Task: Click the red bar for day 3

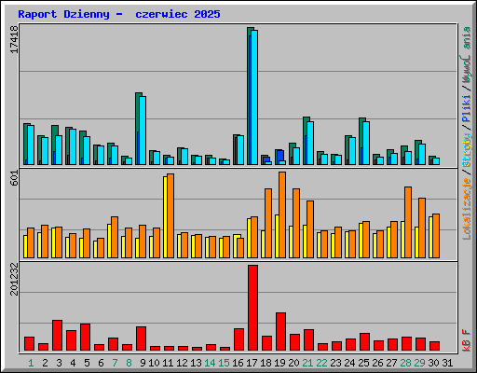Action: 57,335
